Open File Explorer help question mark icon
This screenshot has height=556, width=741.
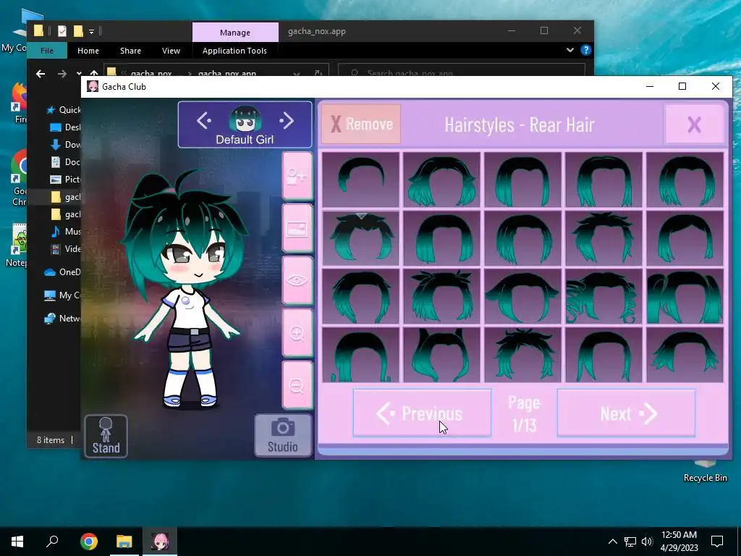coord(586,50)
